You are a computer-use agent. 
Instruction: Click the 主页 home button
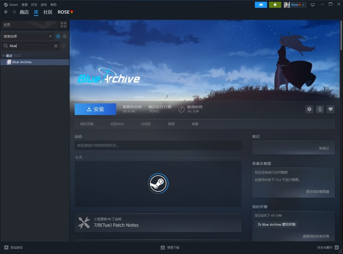coord(30,25)
